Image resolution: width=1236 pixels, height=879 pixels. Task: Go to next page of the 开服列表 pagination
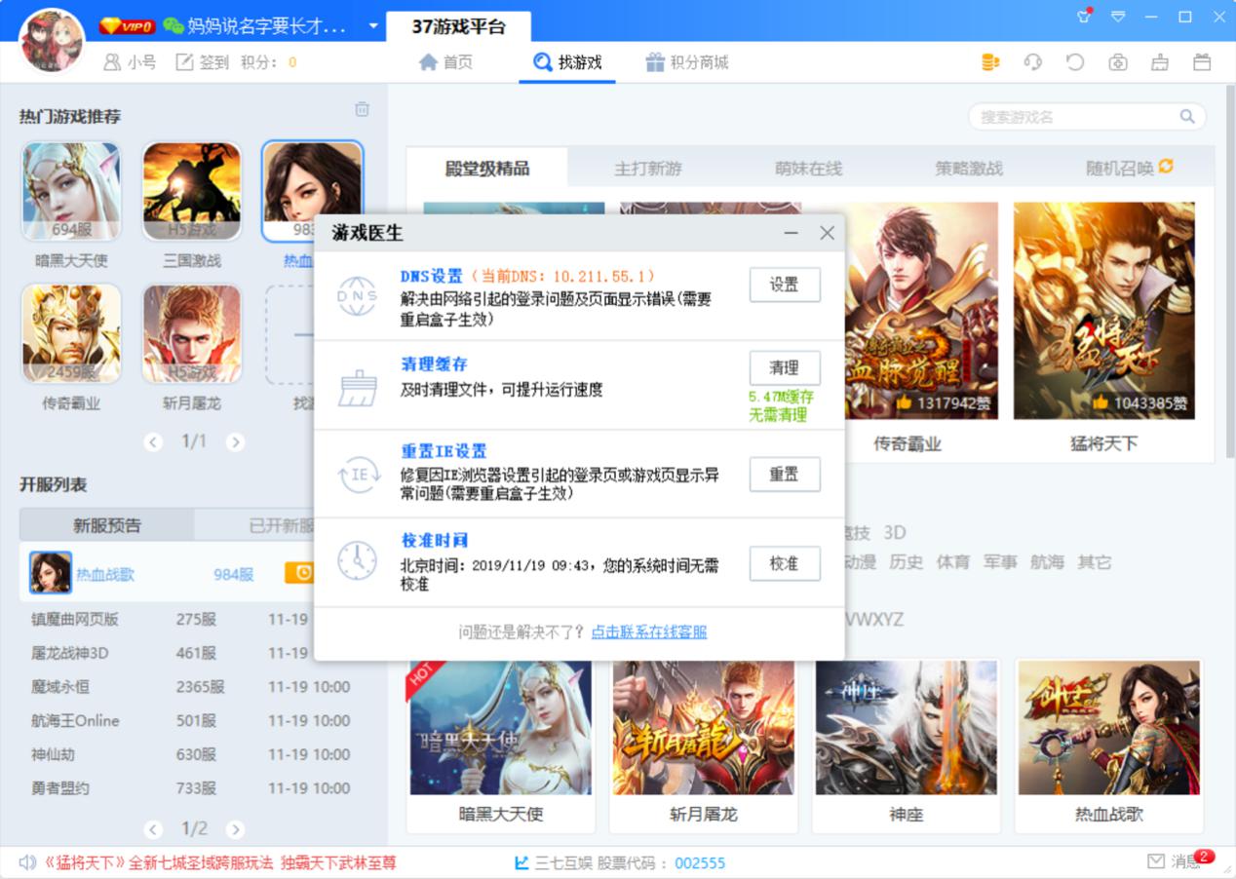coord(236,831)
